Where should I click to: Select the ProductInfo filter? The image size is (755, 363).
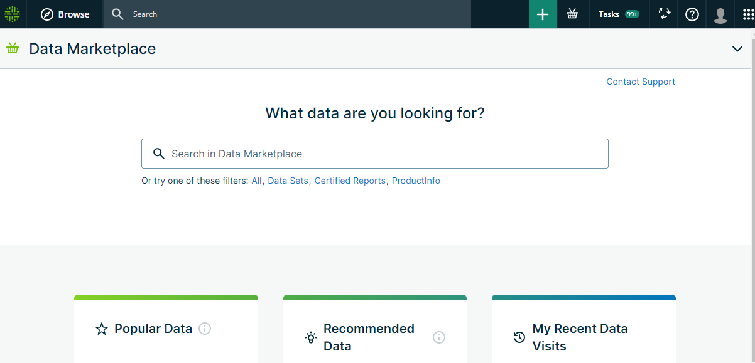(416, 181)
